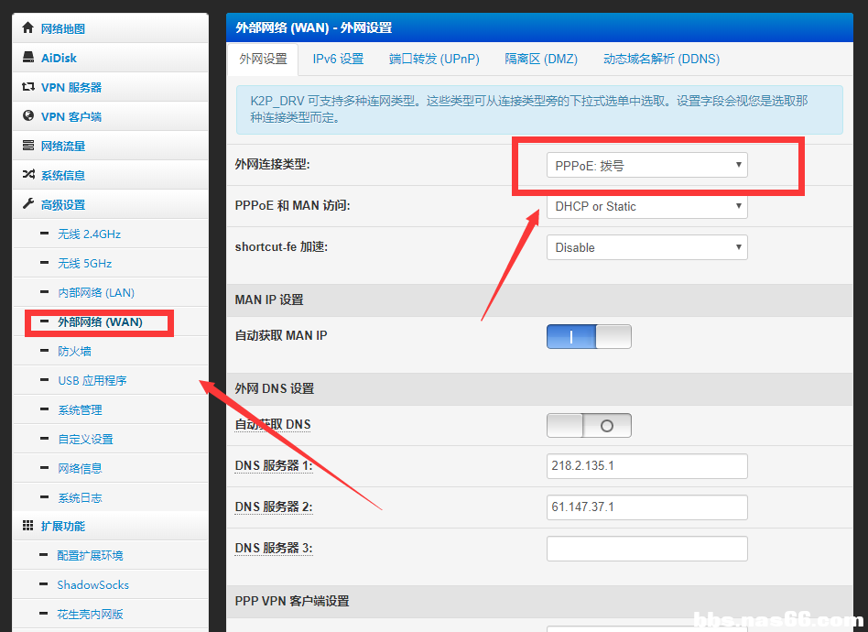868x632 pixels.
Task: Click the globe icon for VPN 客户端
Action: (x=28, y=116)
